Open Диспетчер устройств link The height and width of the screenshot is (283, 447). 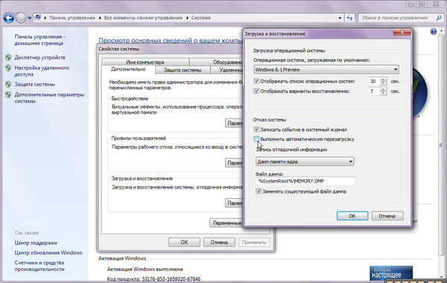pyautogui.click(x=40, y=57)
